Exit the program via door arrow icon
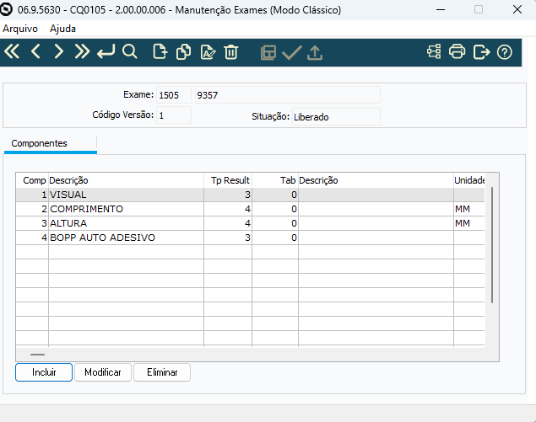The height and width of the screenshot is (422, 536). [x=481, y=52]
